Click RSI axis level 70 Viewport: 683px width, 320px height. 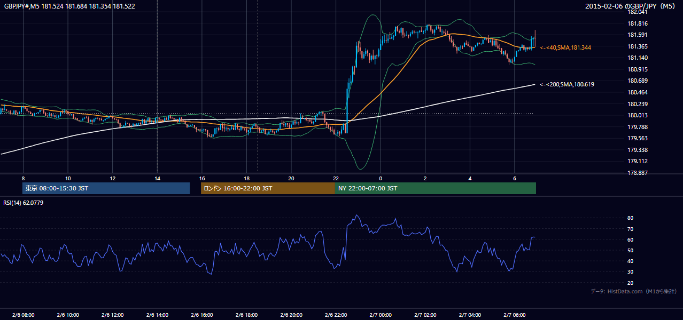pos(630,229)
